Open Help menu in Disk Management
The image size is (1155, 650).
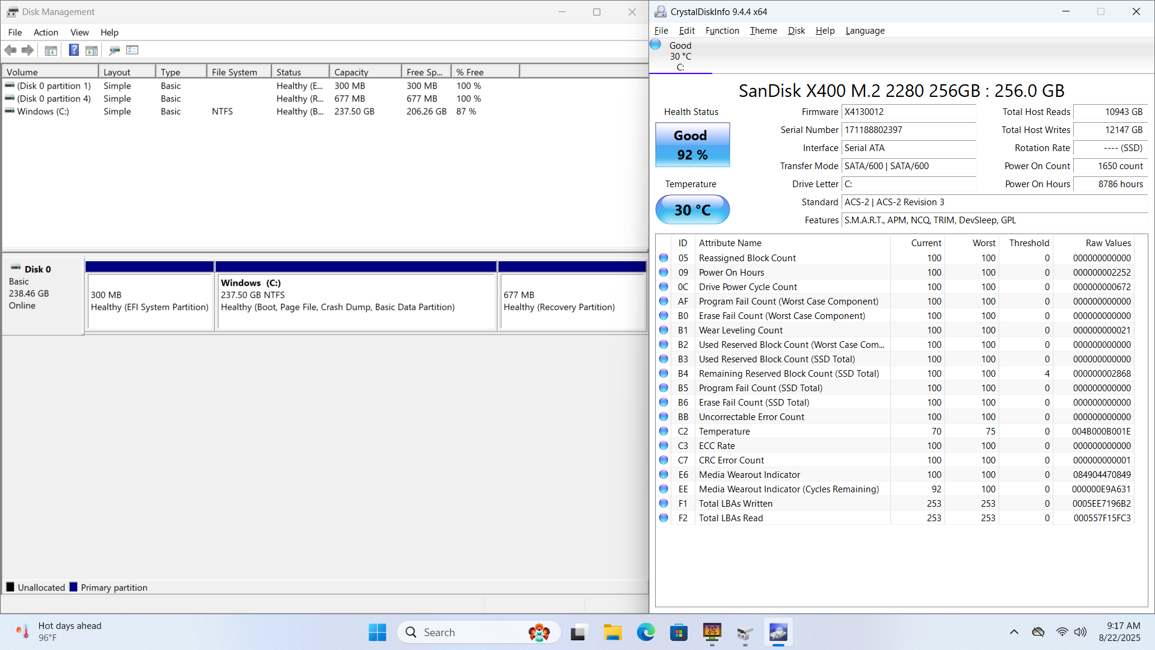pyautogui.click(x=109, y=32)
